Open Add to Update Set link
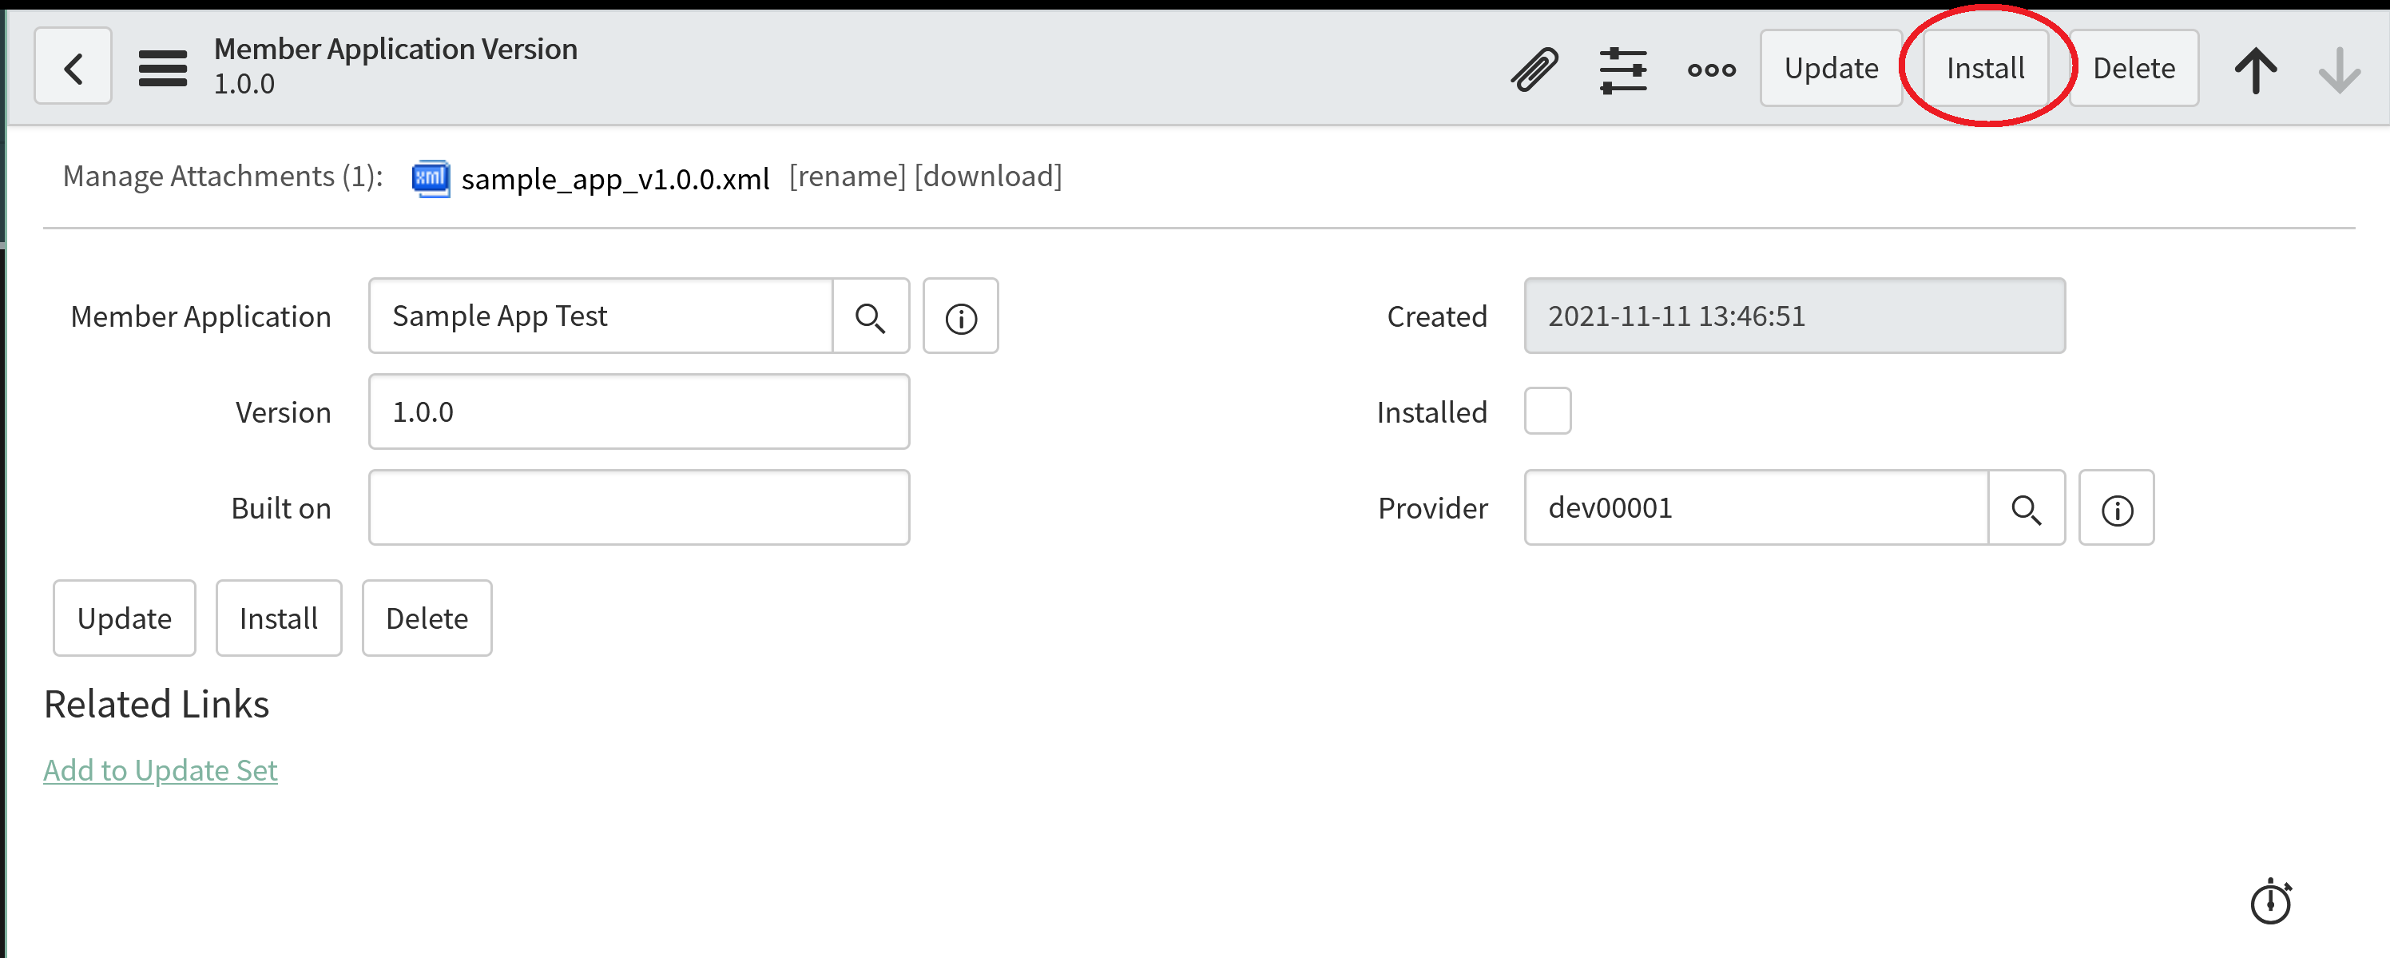The image size is (2390, 958). tap(161, 769)
